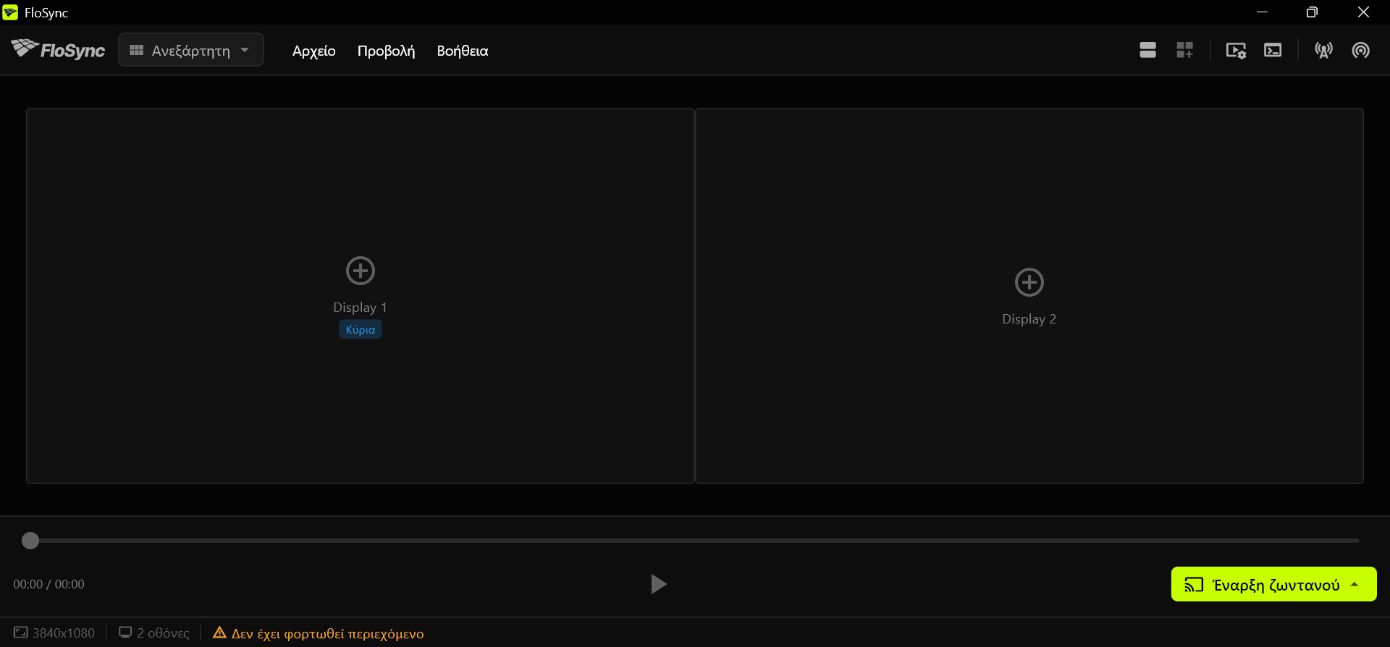Image resolution: width=1390 pixels, height=647 pixels.
Task: Click the stacked rows layout icon
Action: tap(1147, 50)
